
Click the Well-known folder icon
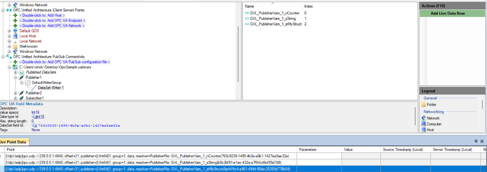[15, 46]
